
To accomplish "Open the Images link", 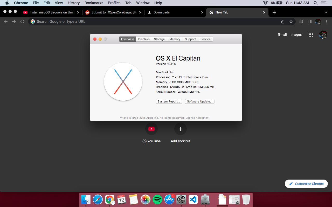I will point(296,34).
